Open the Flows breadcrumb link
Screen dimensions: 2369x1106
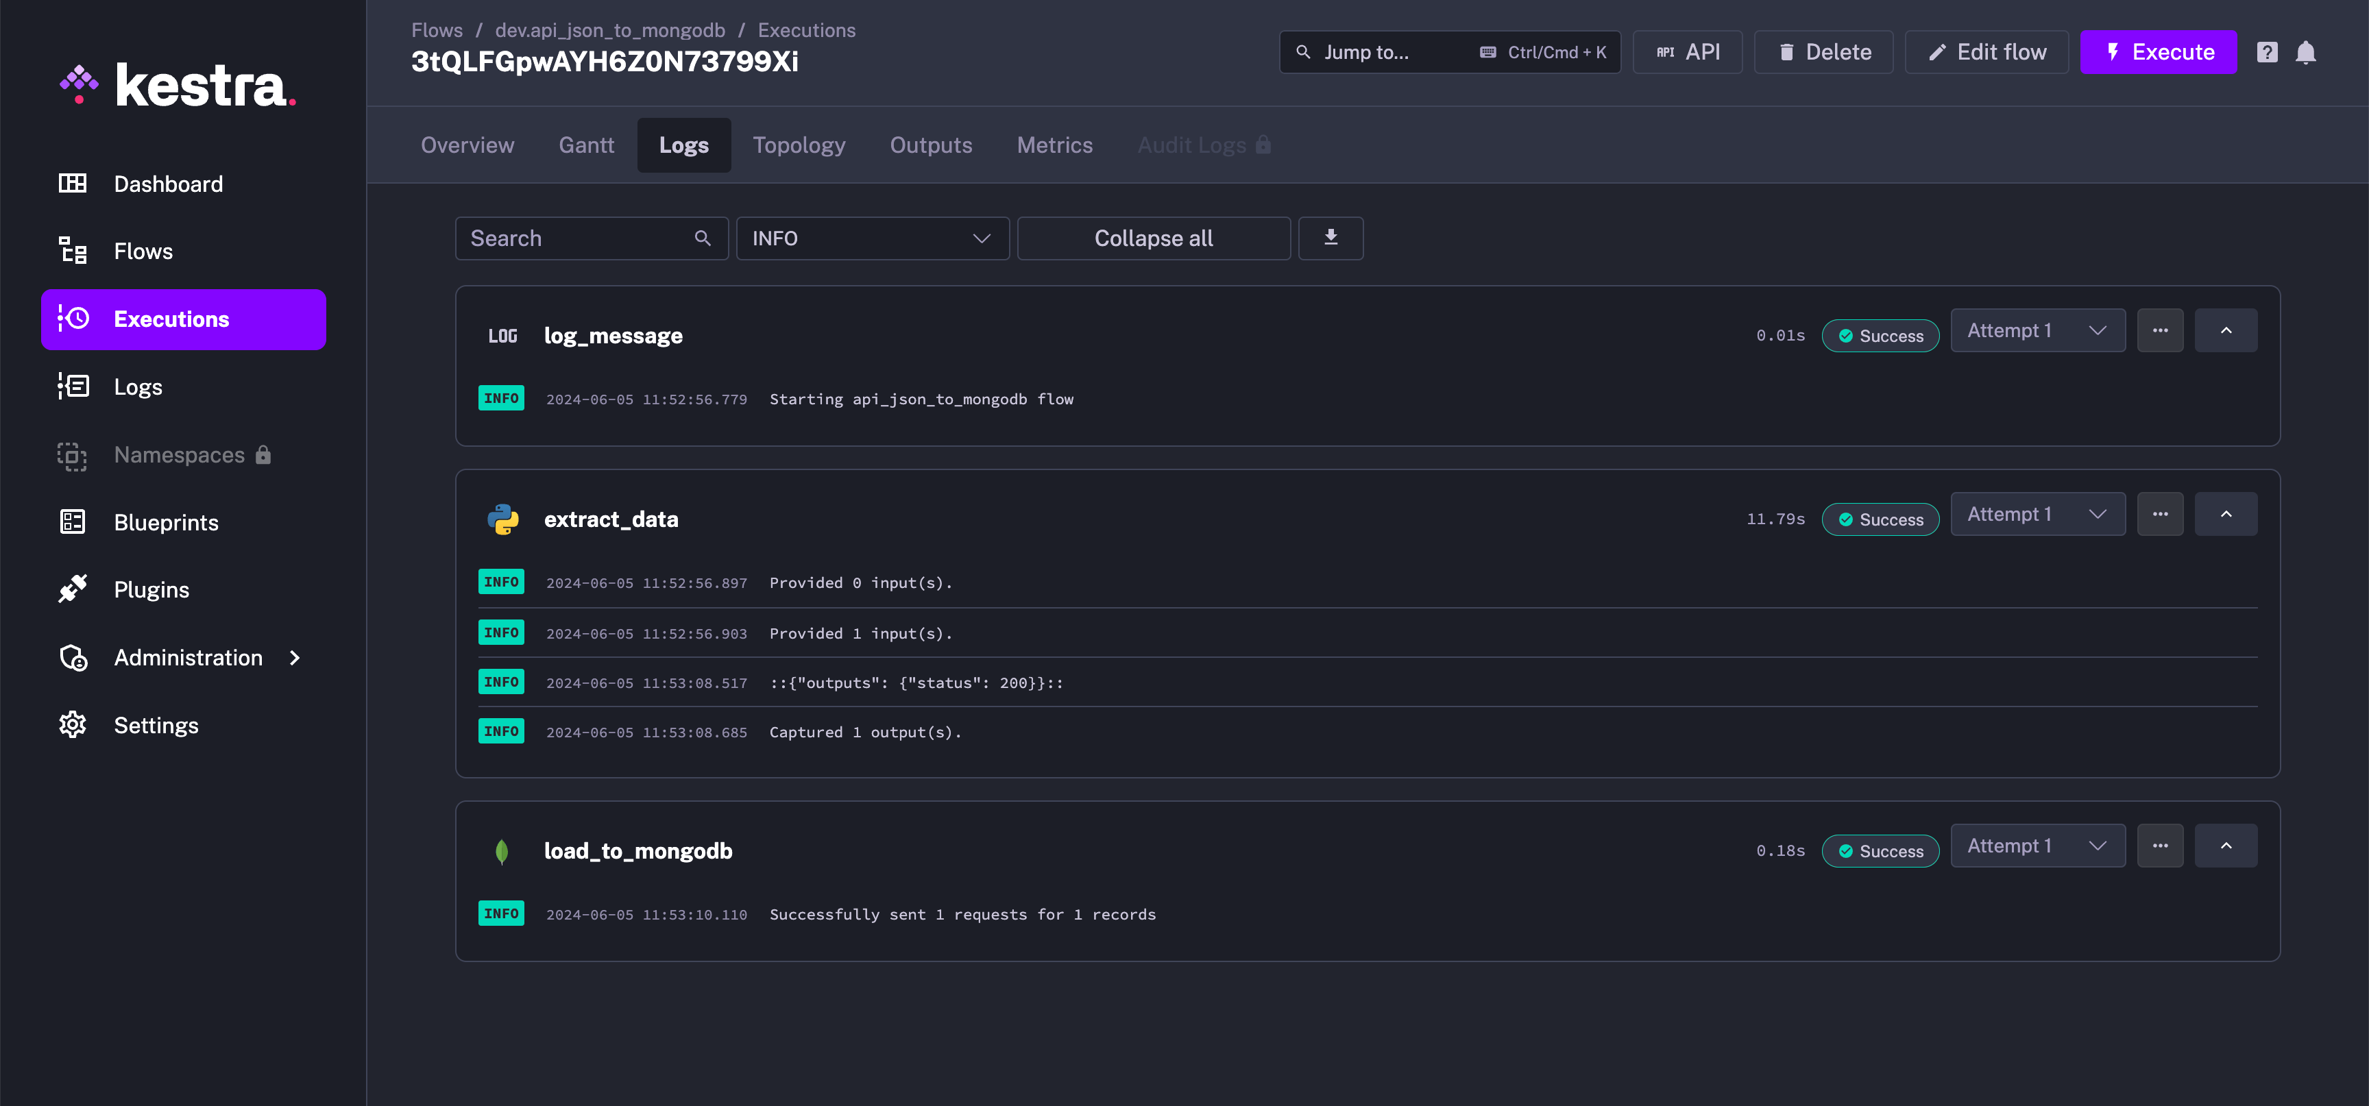(437, 30)
